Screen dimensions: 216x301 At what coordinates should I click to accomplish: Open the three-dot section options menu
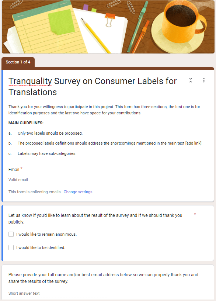click(x=204, y=80)
